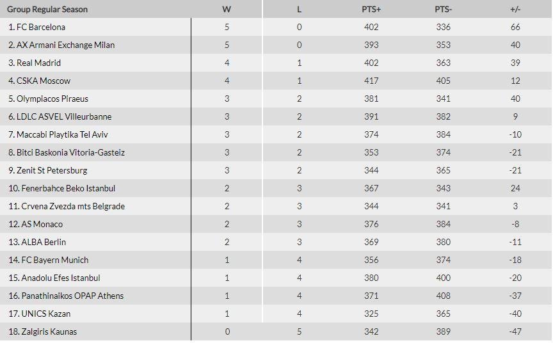Click Zalgiris Kaunas at table bottom

(49, 331)
